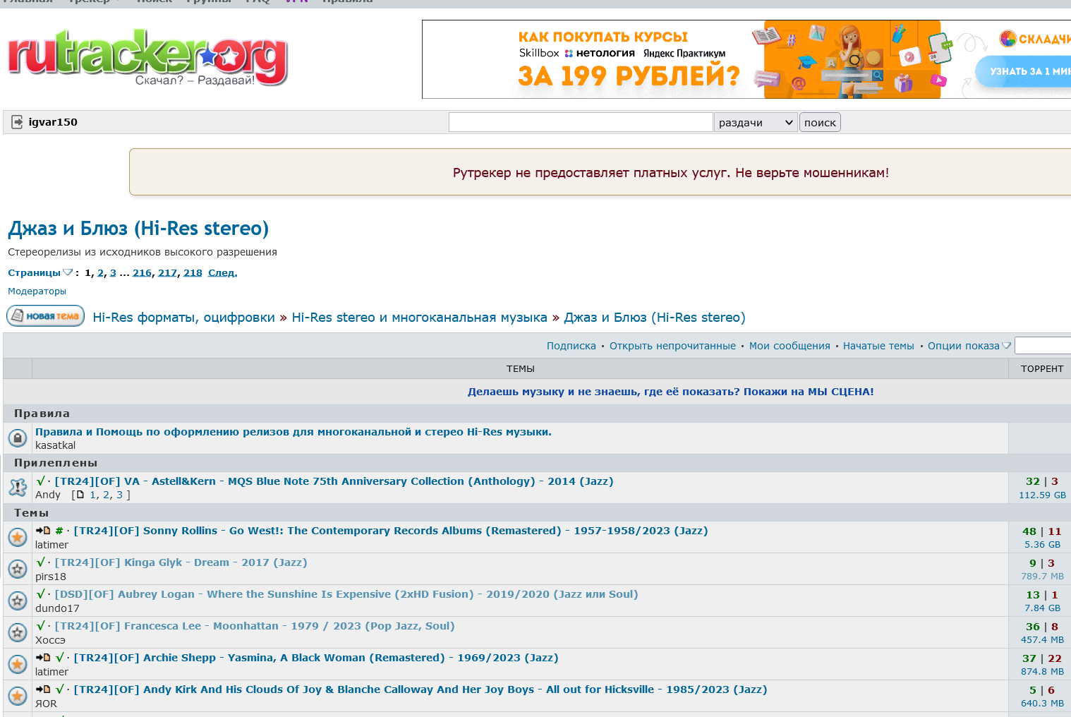Expand the 'Страницы' page navigation dropdown
Screen dimensions: 1071x717
(x=68, y=272)
